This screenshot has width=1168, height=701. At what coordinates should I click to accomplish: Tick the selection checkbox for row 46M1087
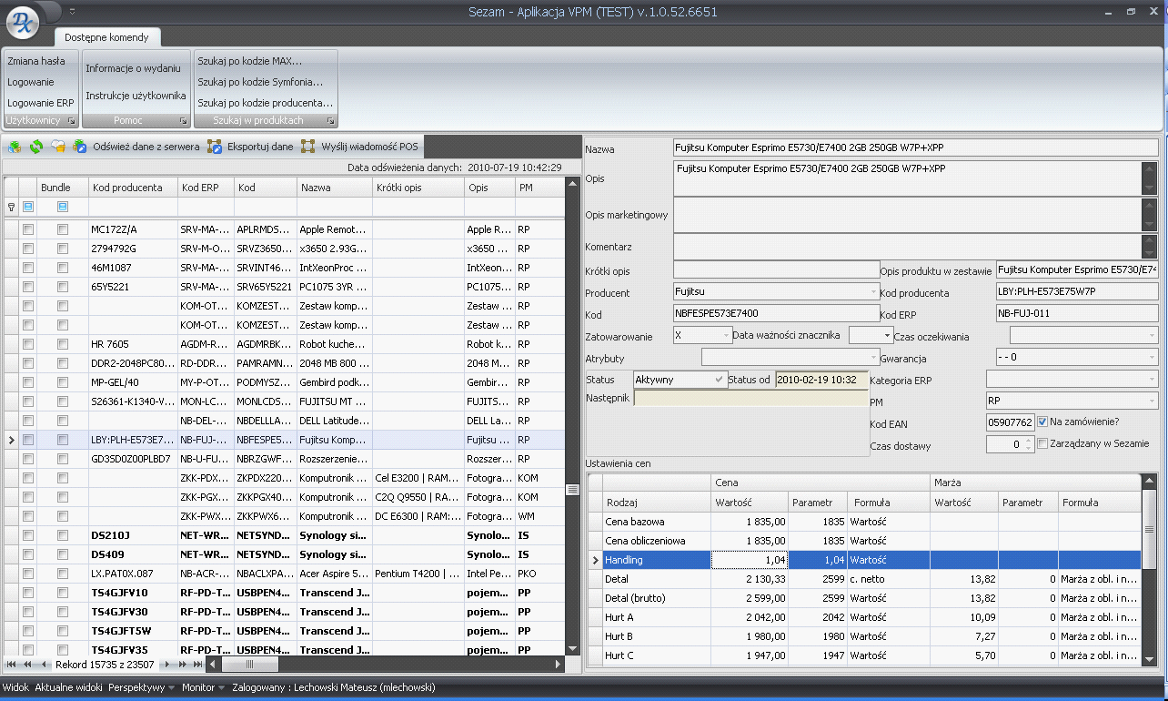28,268
